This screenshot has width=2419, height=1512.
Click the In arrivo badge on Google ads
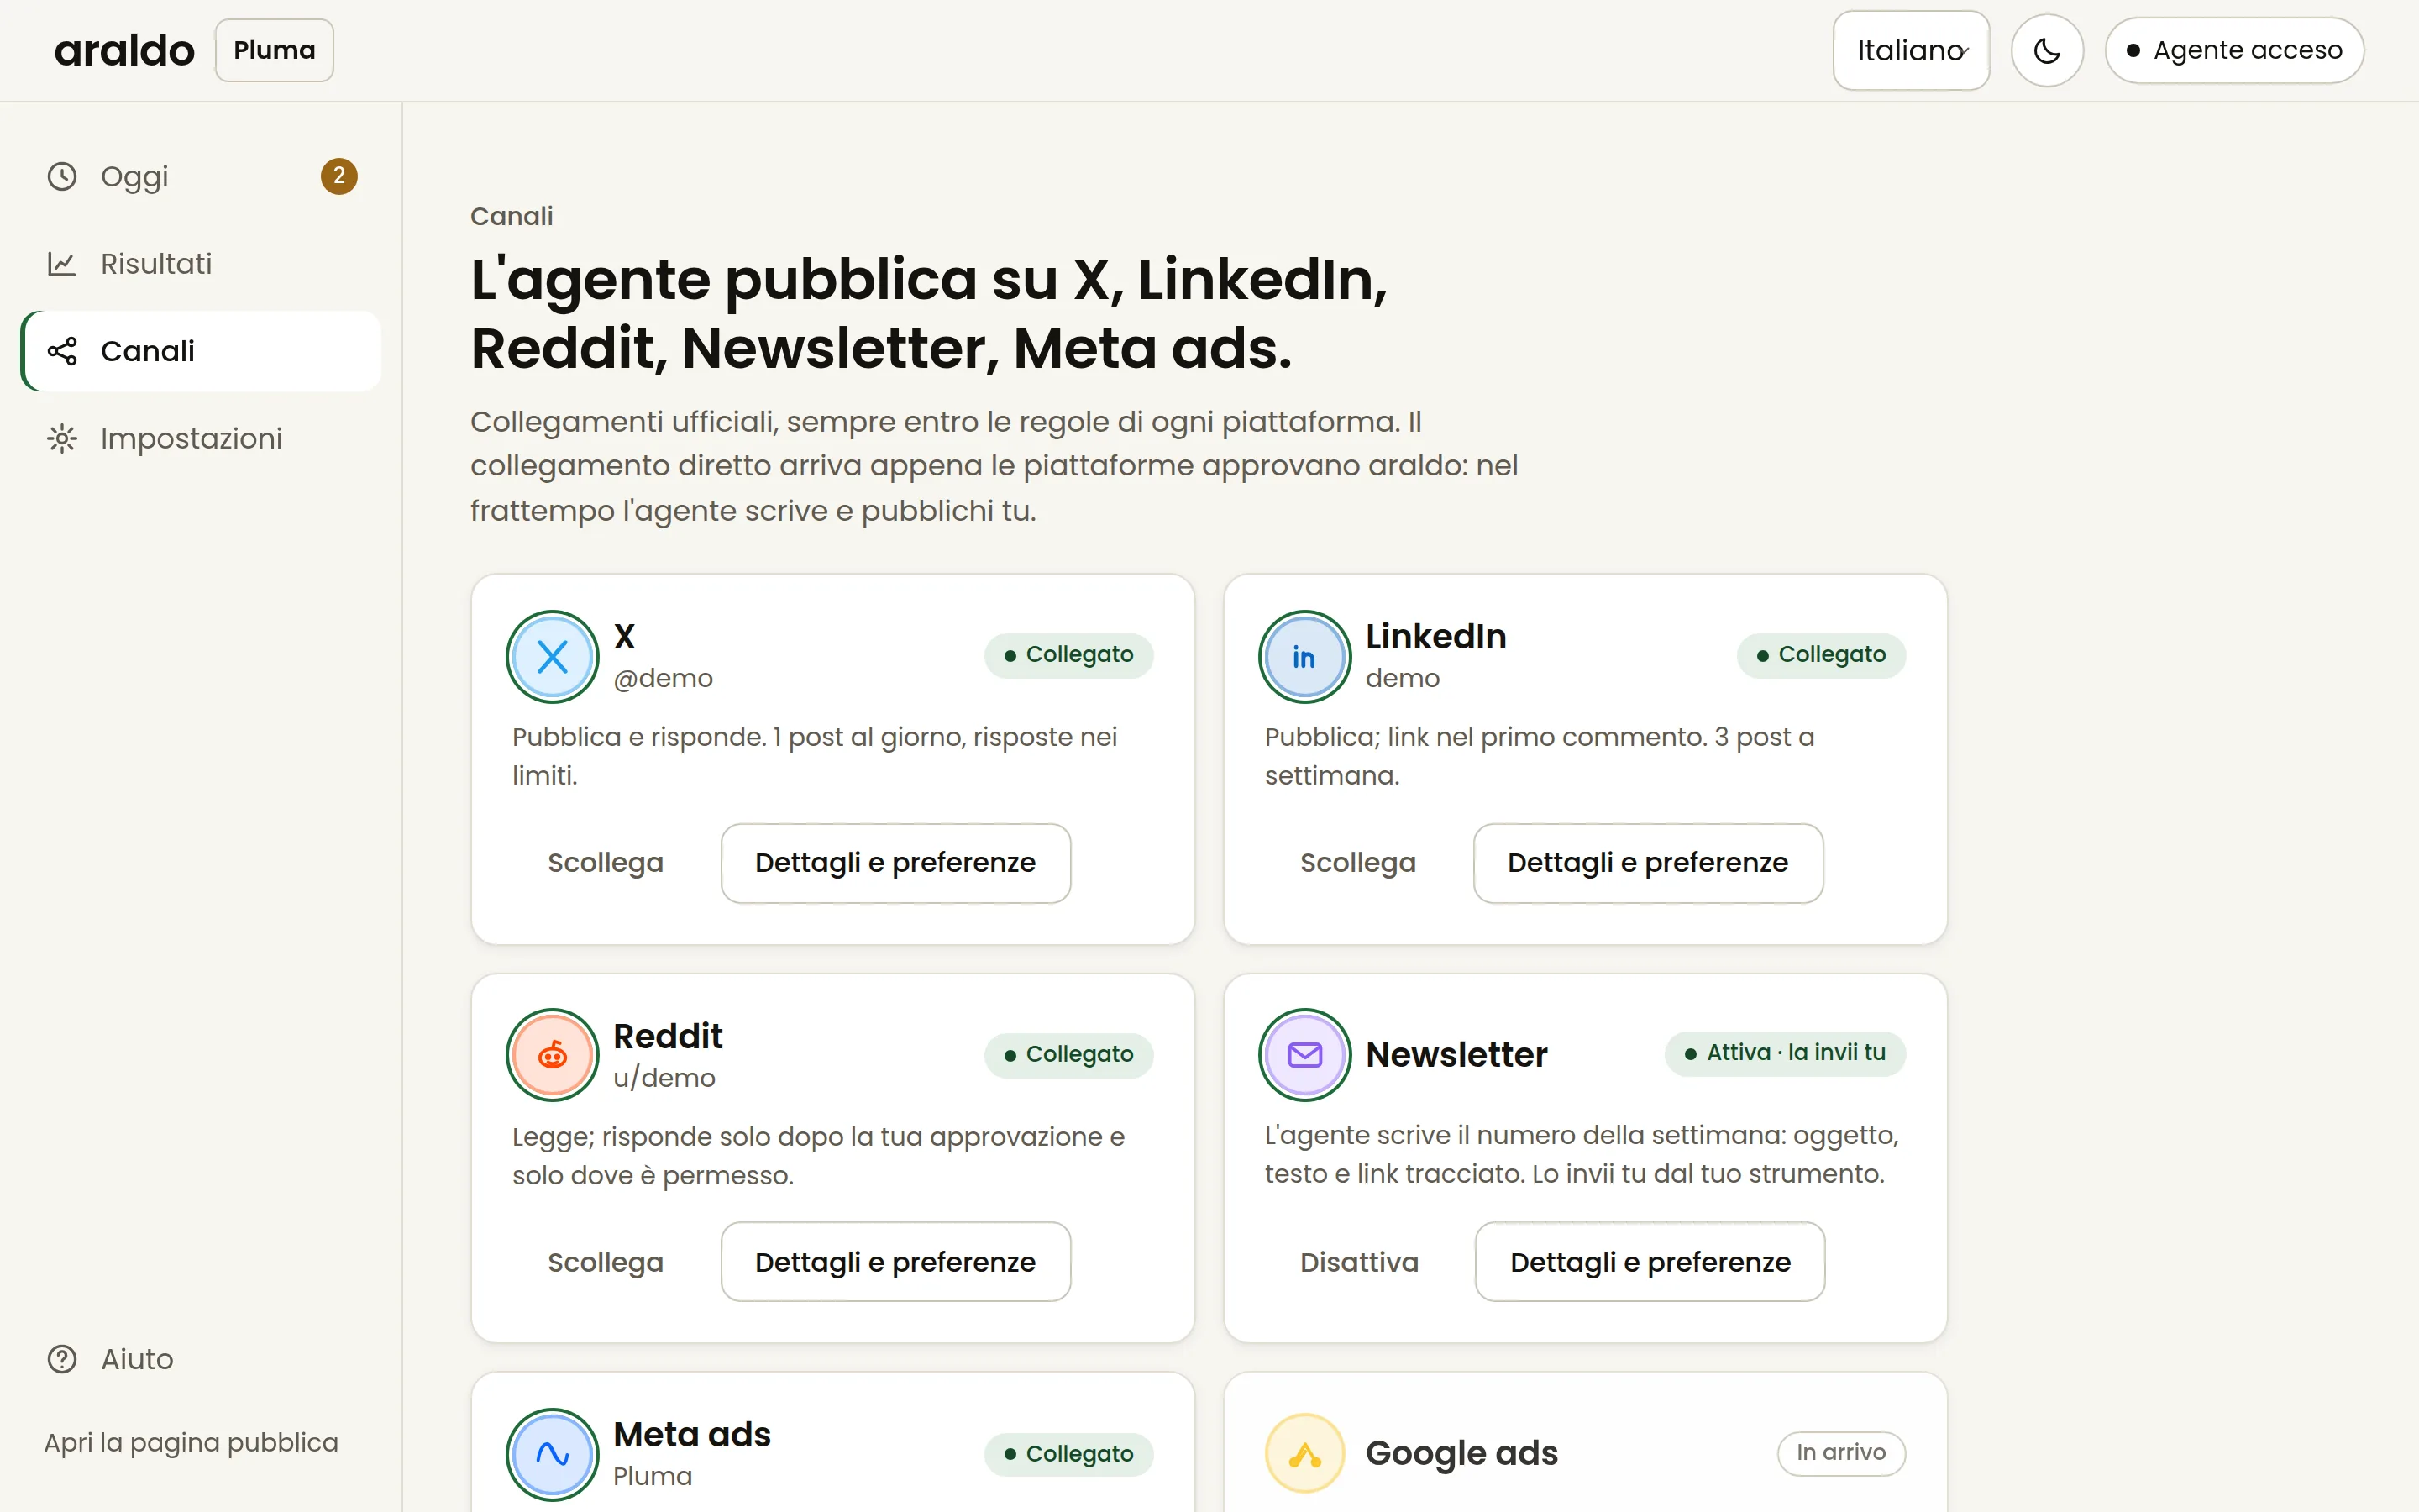1841,1453
